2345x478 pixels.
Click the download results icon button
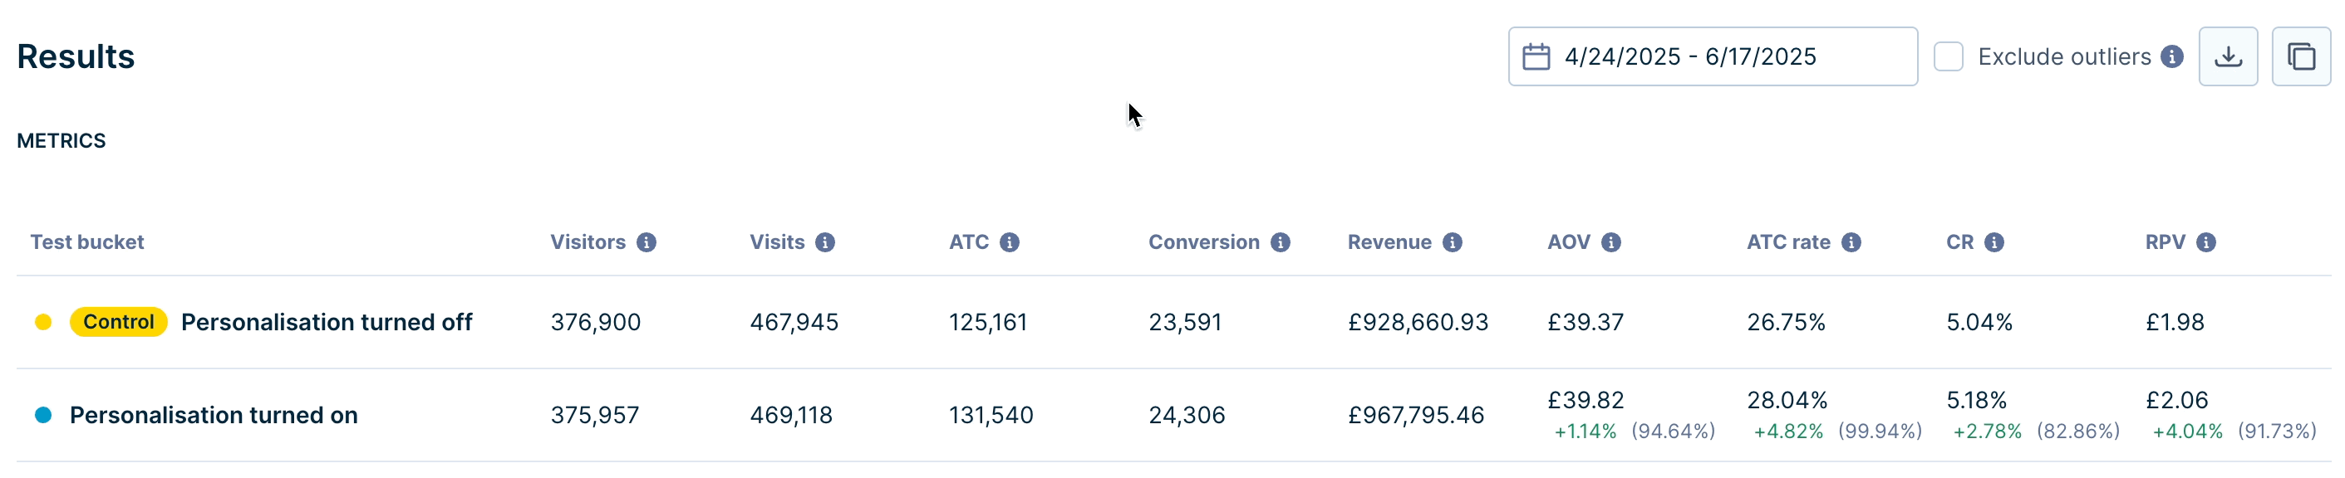2227,56
